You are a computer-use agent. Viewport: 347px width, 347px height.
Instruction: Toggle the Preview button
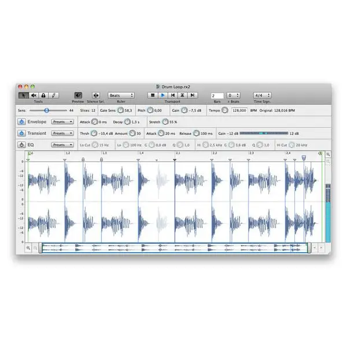coord(78,95)
